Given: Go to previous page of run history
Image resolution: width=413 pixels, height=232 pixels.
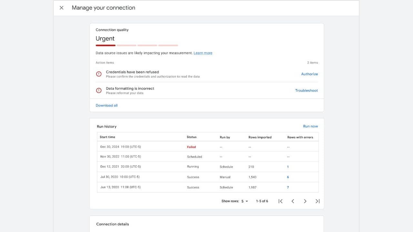Looking at the screenshot, I should click(293, 201).
